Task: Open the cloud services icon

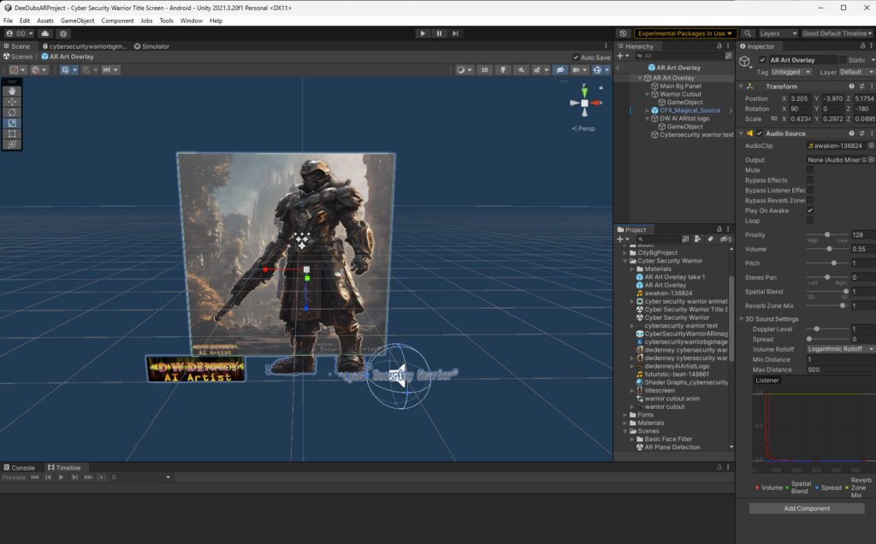Action: 45,33
